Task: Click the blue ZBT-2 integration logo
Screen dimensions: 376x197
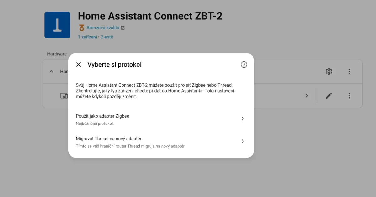Action: (x=57, y=25)
